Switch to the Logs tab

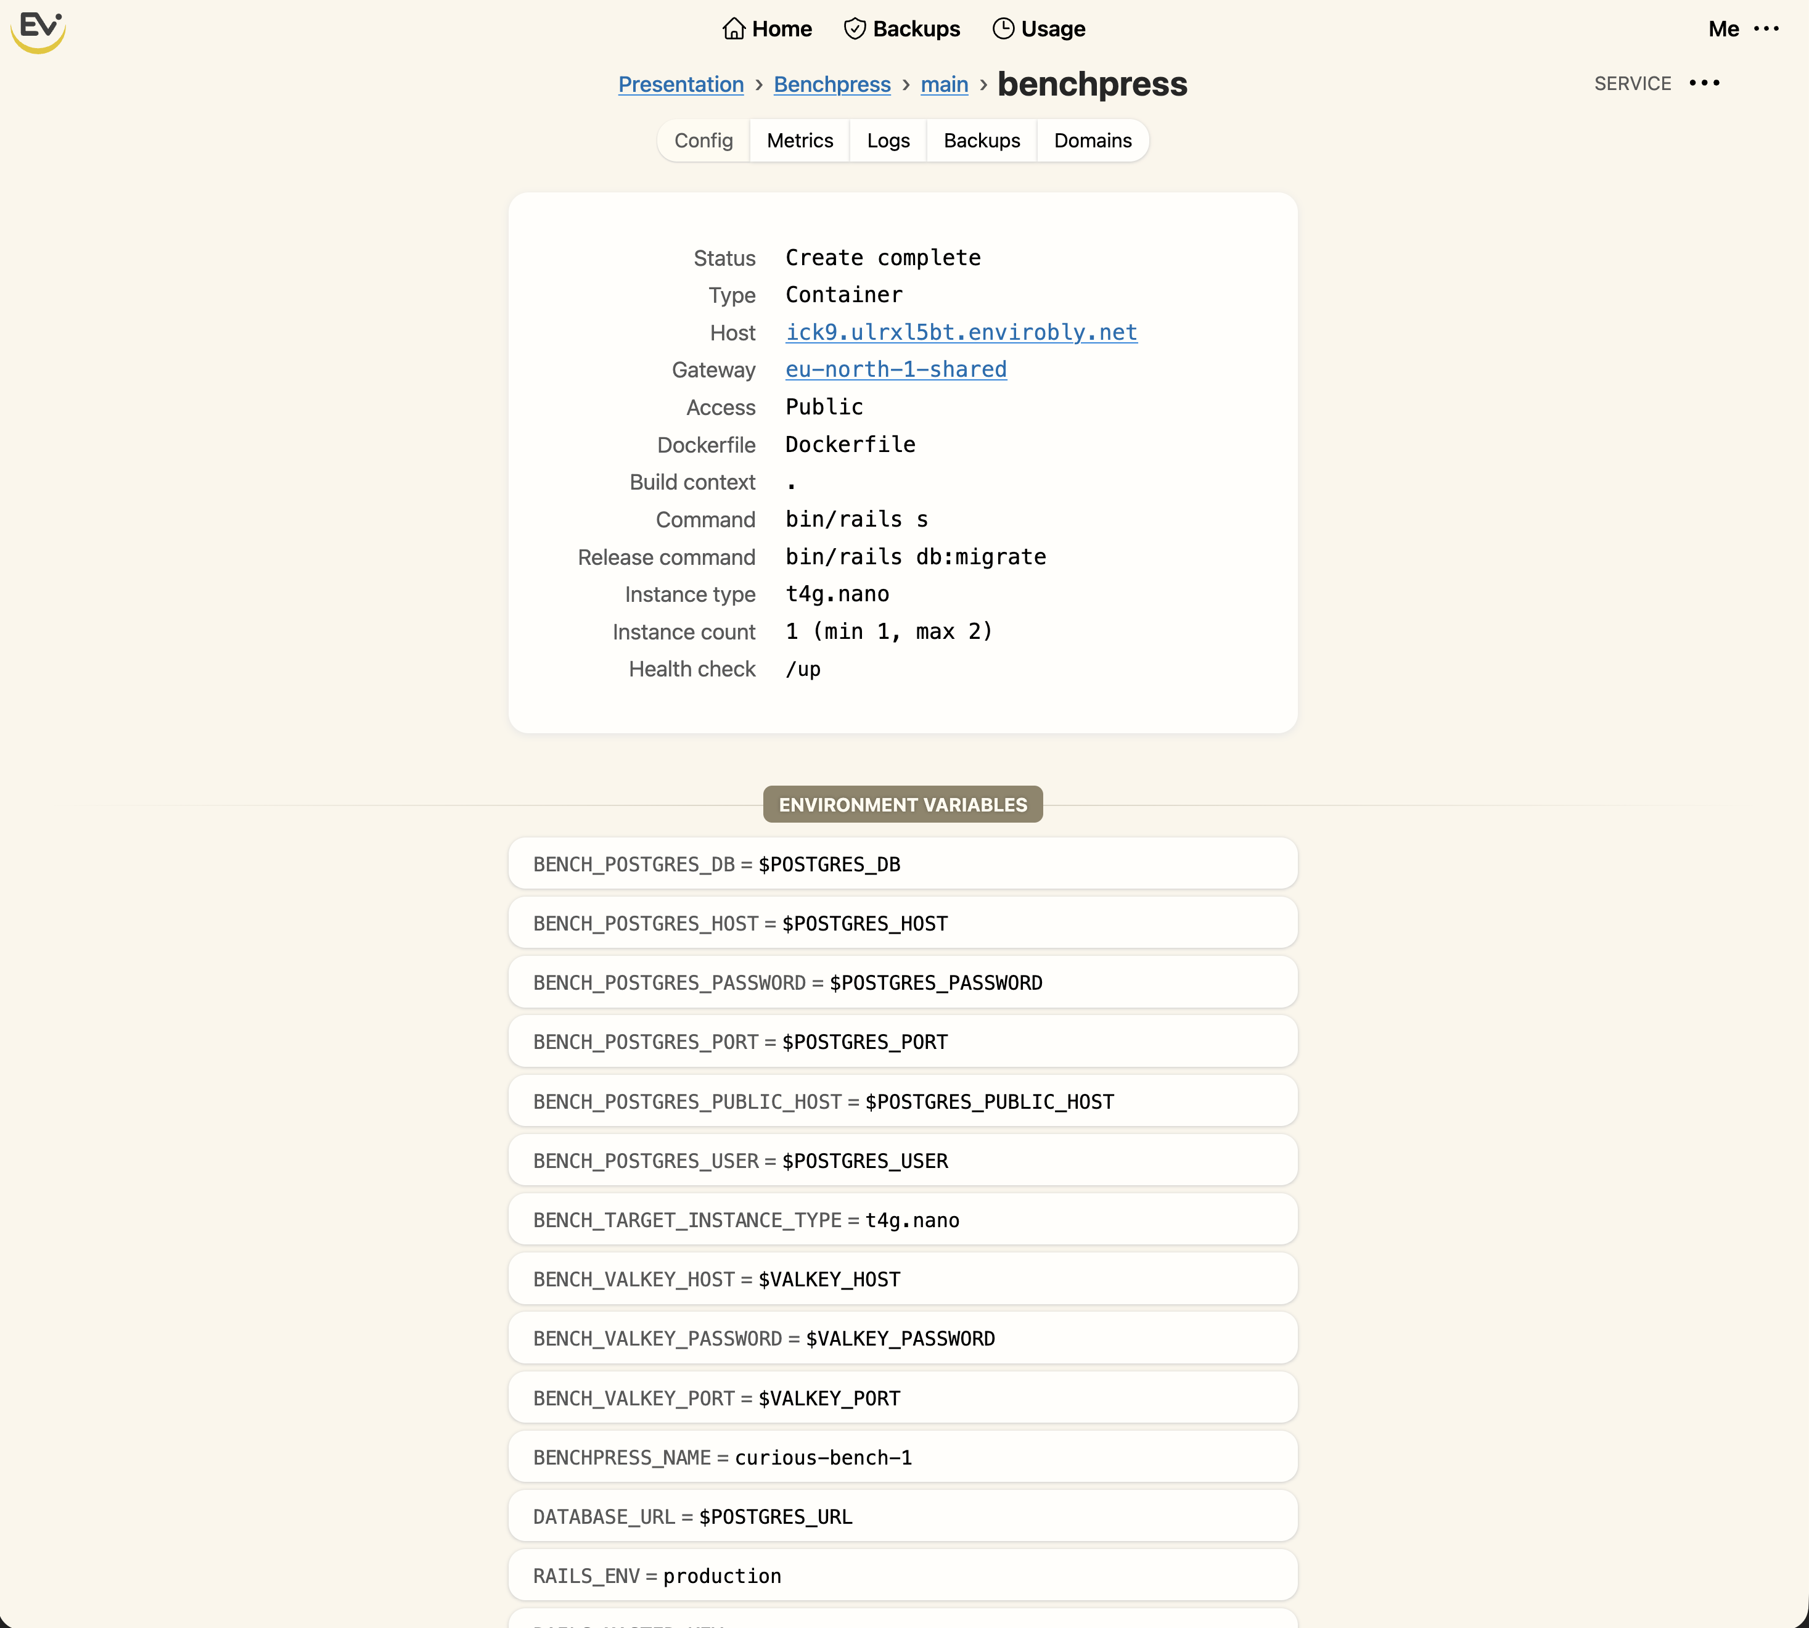(887, 141)
